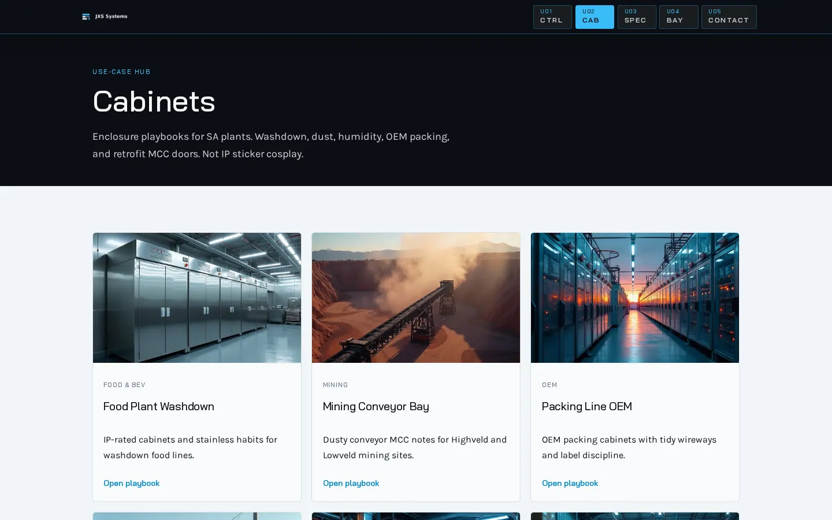Open playbook for Packing Line OEM
Image resolution: width=832 pixels, height=520 pixels.
[x=570, y=483]
